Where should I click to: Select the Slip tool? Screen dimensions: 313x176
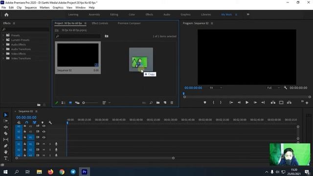(5, 139)
